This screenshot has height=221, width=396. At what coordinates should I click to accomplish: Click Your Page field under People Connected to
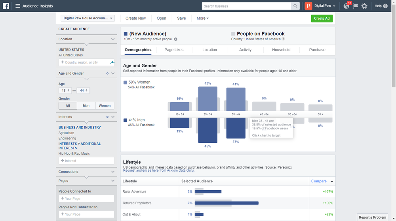coord(86,199)
